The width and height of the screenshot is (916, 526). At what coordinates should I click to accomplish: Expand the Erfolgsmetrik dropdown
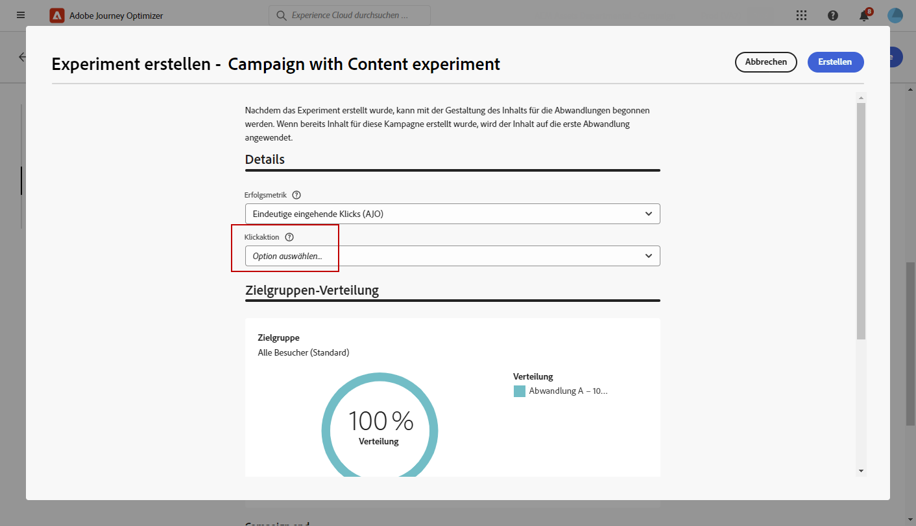452,214
